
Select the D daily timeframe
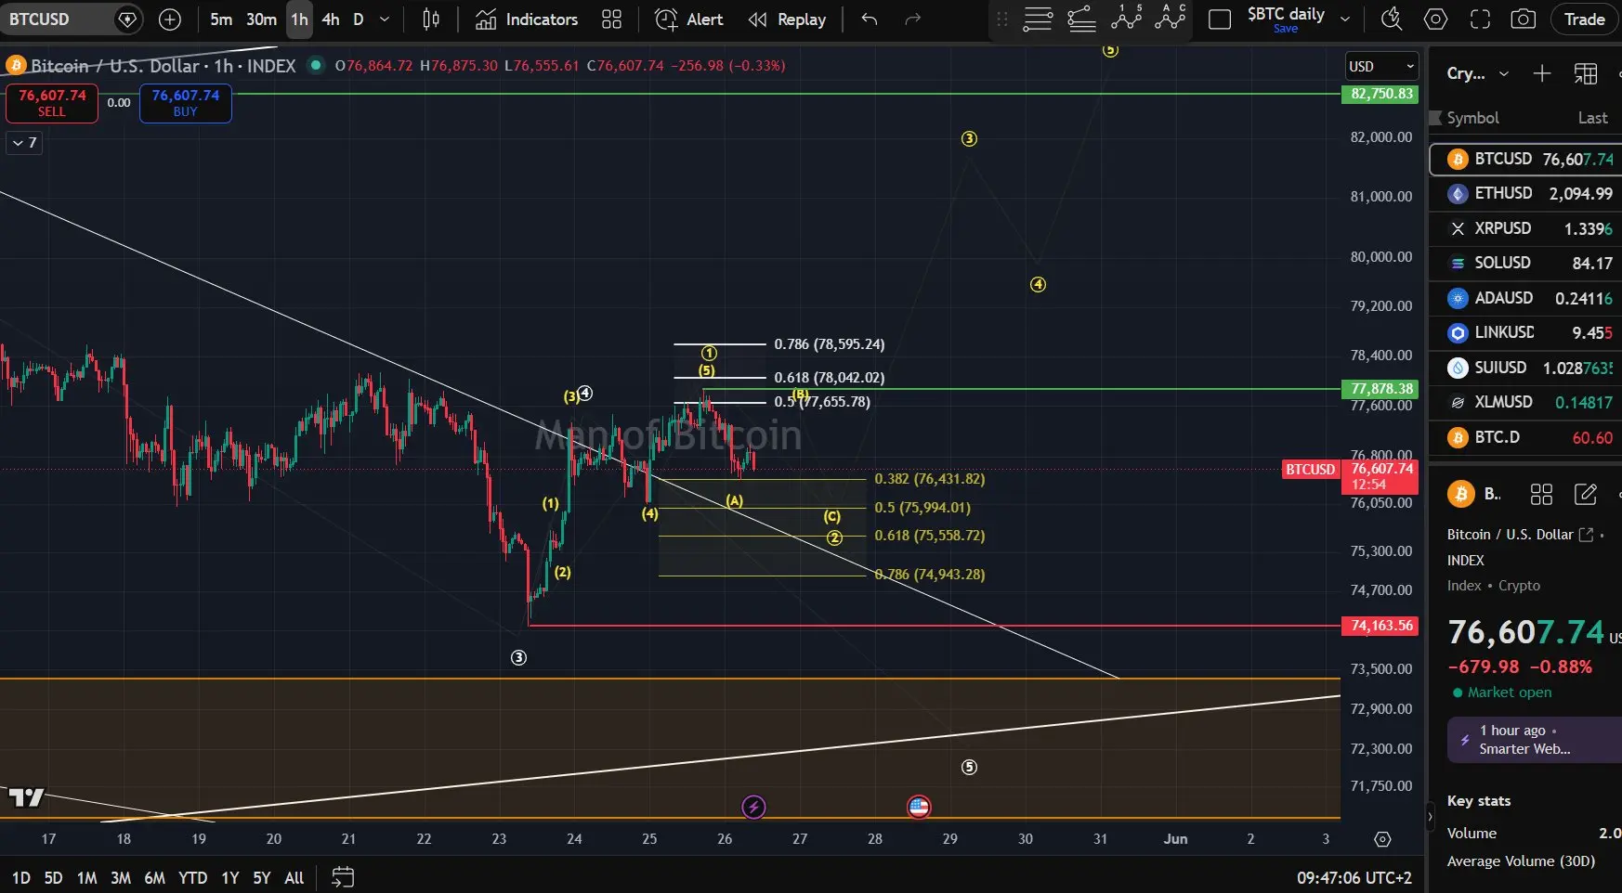pos(359,19)
